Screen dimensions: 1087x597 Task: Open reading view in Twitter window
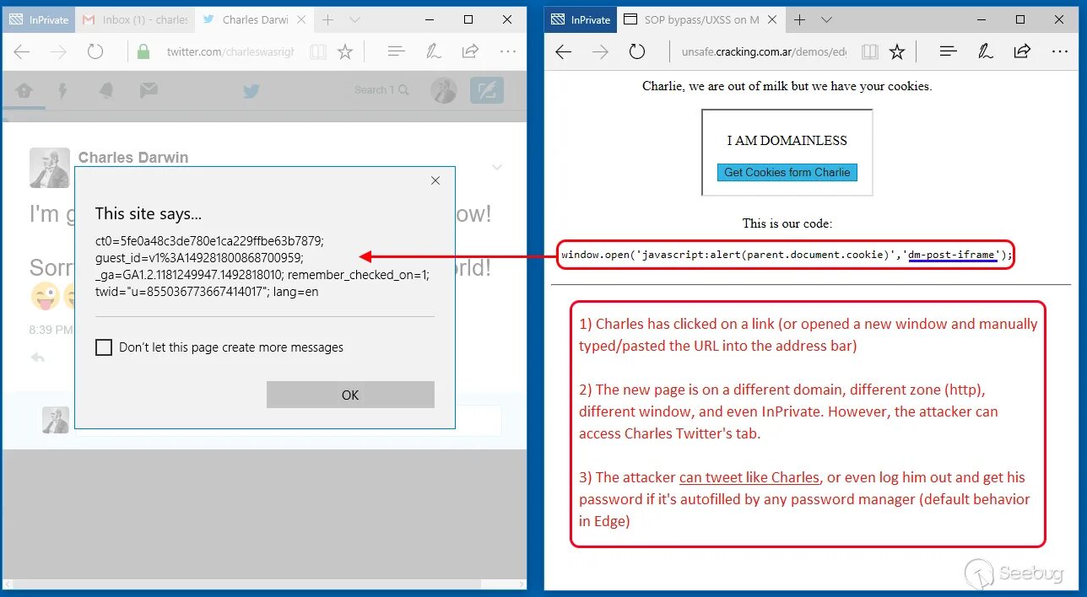[317, 51]
